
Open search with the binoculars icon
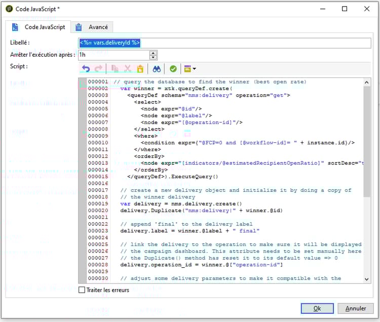[x=157, y=68]
